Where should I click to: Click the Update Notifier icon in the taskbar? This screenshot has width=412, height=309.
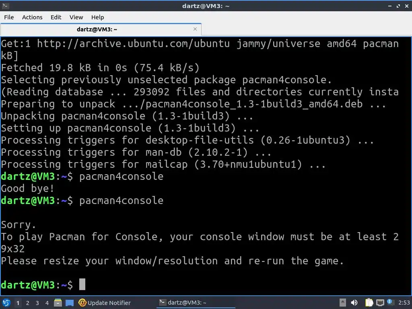pos(82,303)
